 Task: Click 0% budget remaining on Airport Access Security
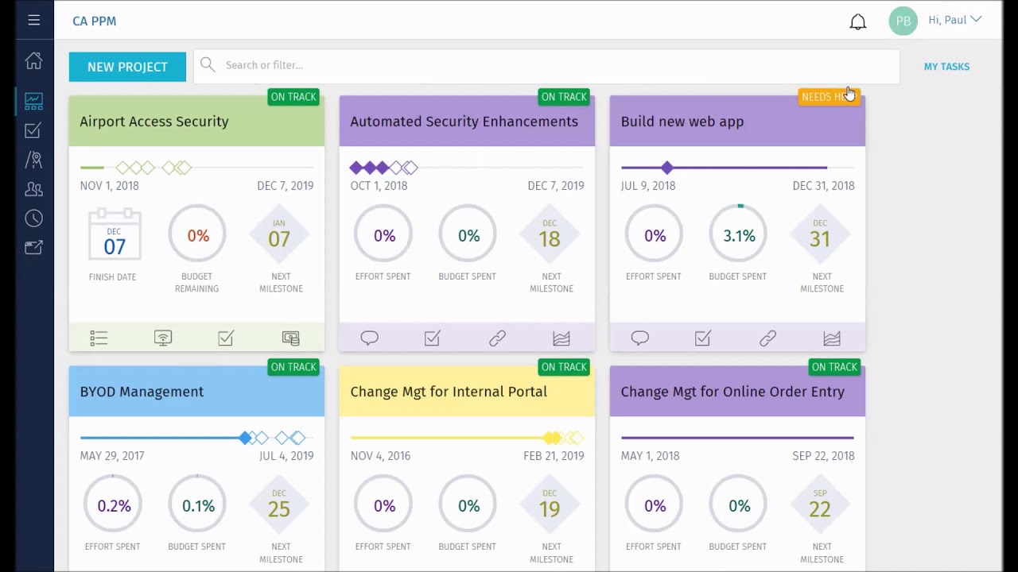click(x=197, y=235)
